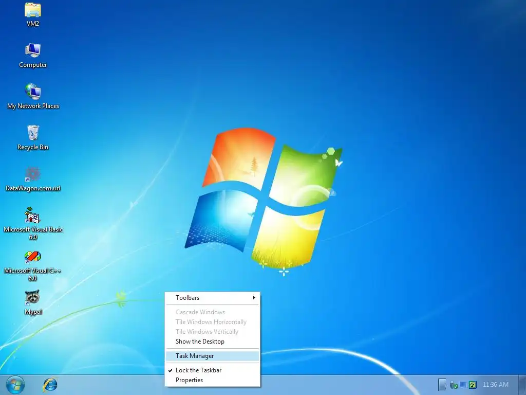Open Task Manager from the context menu
Image resolution: width=526 pixels, height=395 pixels.
click(x=212, y=356)
